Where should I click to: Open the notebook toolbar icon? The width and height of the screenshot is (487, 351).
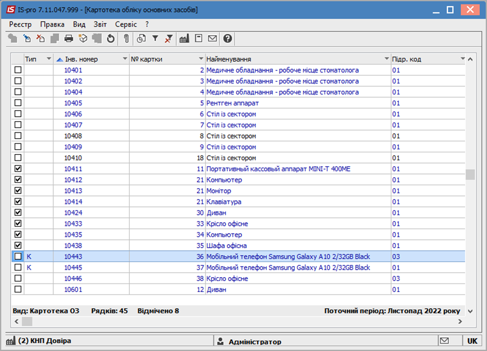[198, 39]
